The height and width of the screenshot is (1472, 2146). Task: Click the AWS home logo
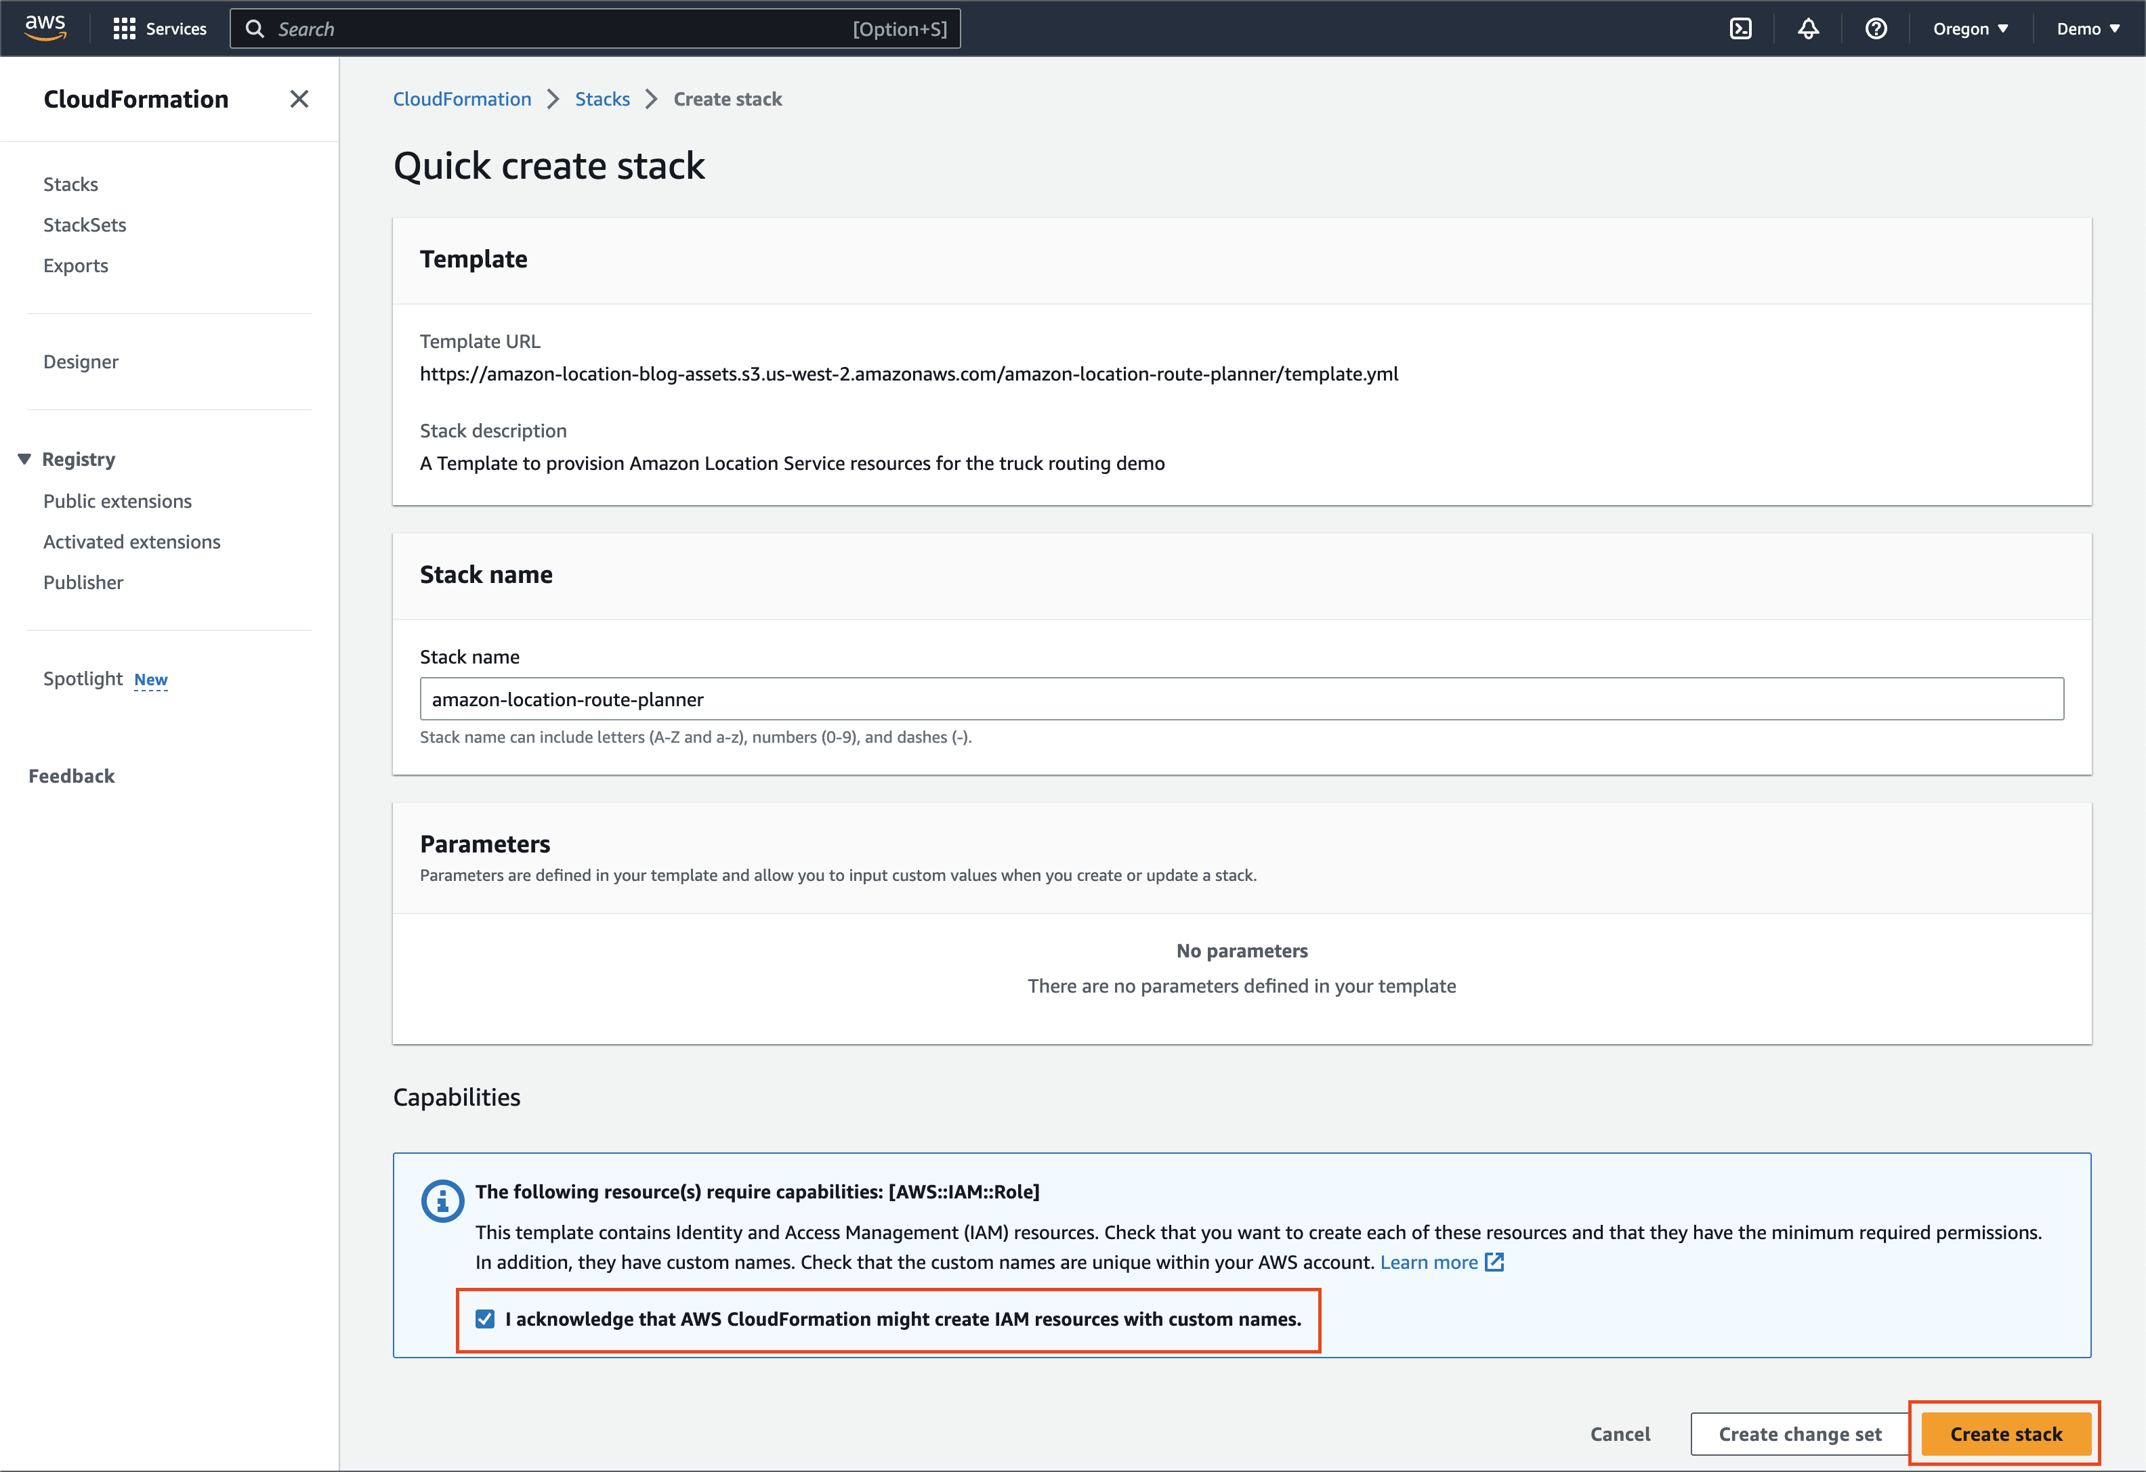coord(43,28)
